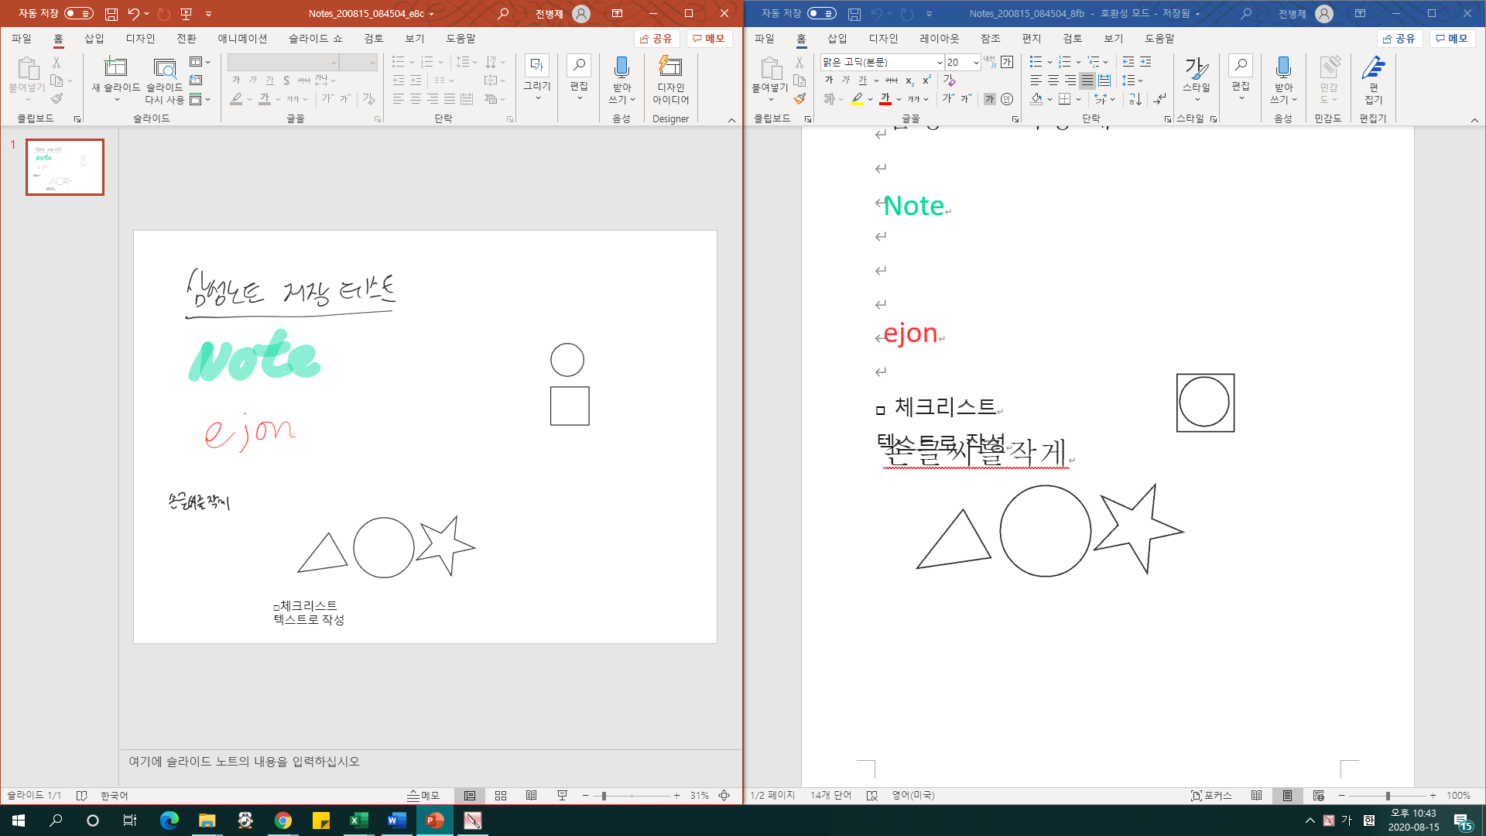This screenshot has width=1486, height=836.
Task: Toggle AutoSave switch in PowerPoint
Action: click(x=78, y=13)
